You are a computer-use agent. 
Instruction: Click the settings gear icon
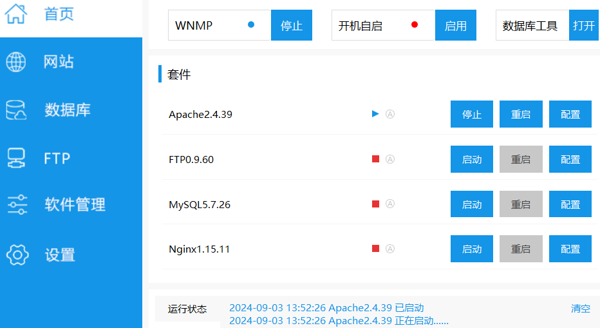tap(17, 255)
